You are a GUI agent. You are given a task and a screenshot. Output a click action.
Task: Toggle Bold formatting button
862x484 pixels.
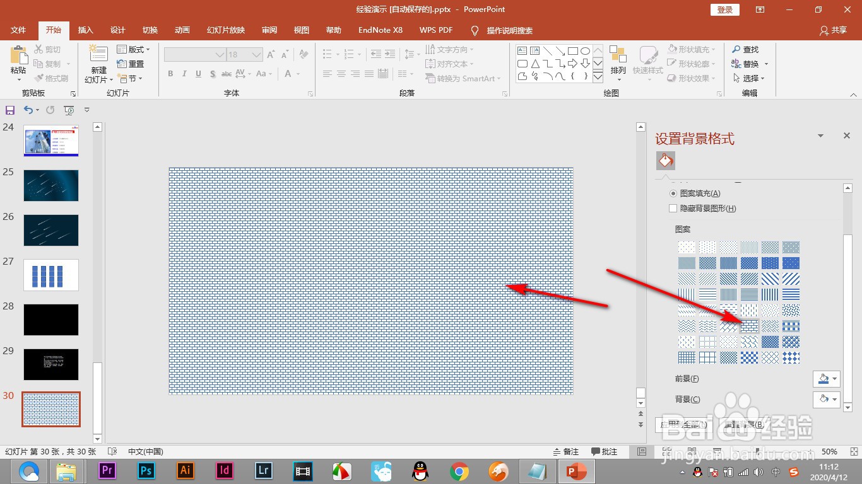point(170,74)
